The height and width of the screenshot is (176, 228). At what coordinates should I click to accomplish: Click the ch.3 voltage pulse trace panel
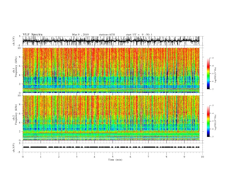113,148
